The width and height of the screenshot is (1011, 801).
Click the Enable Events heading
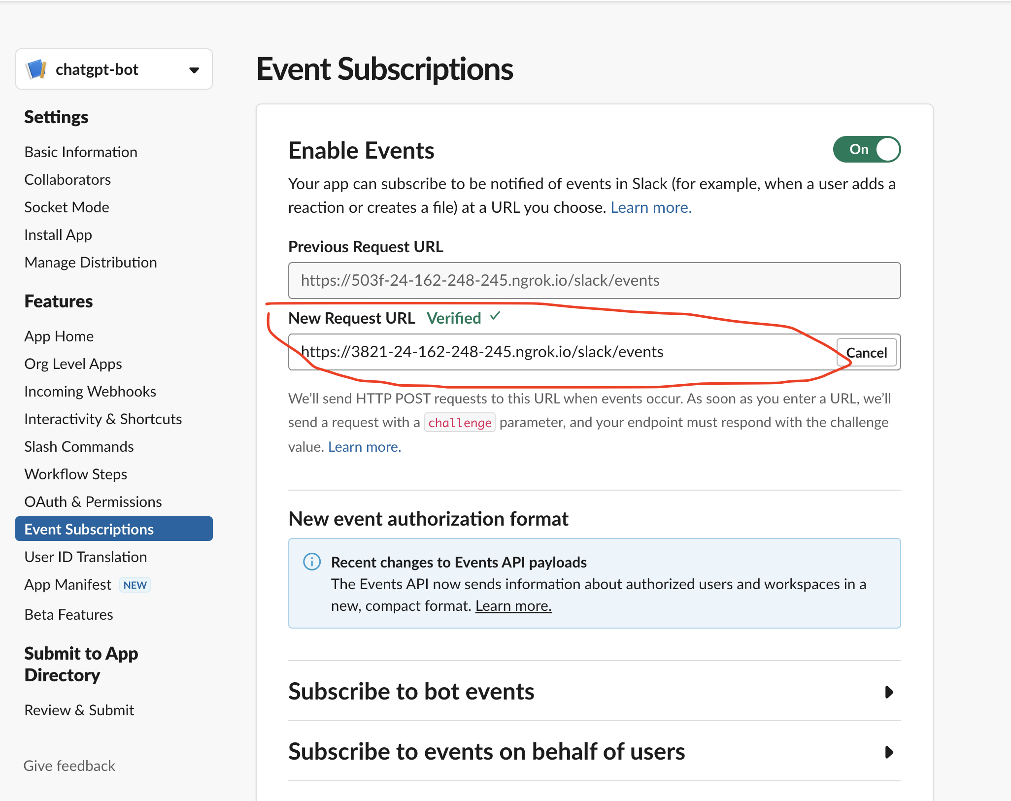pos(361,150)
